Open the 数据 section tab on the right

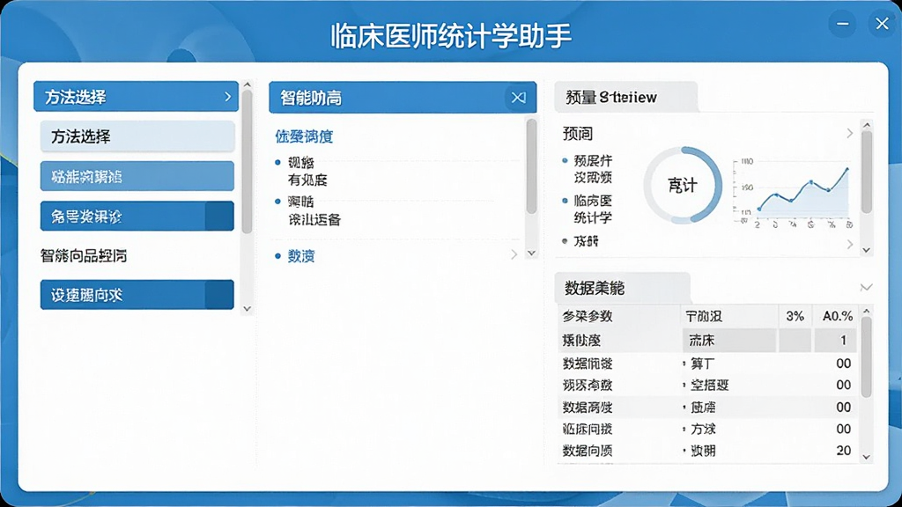[x=623, y=288]
